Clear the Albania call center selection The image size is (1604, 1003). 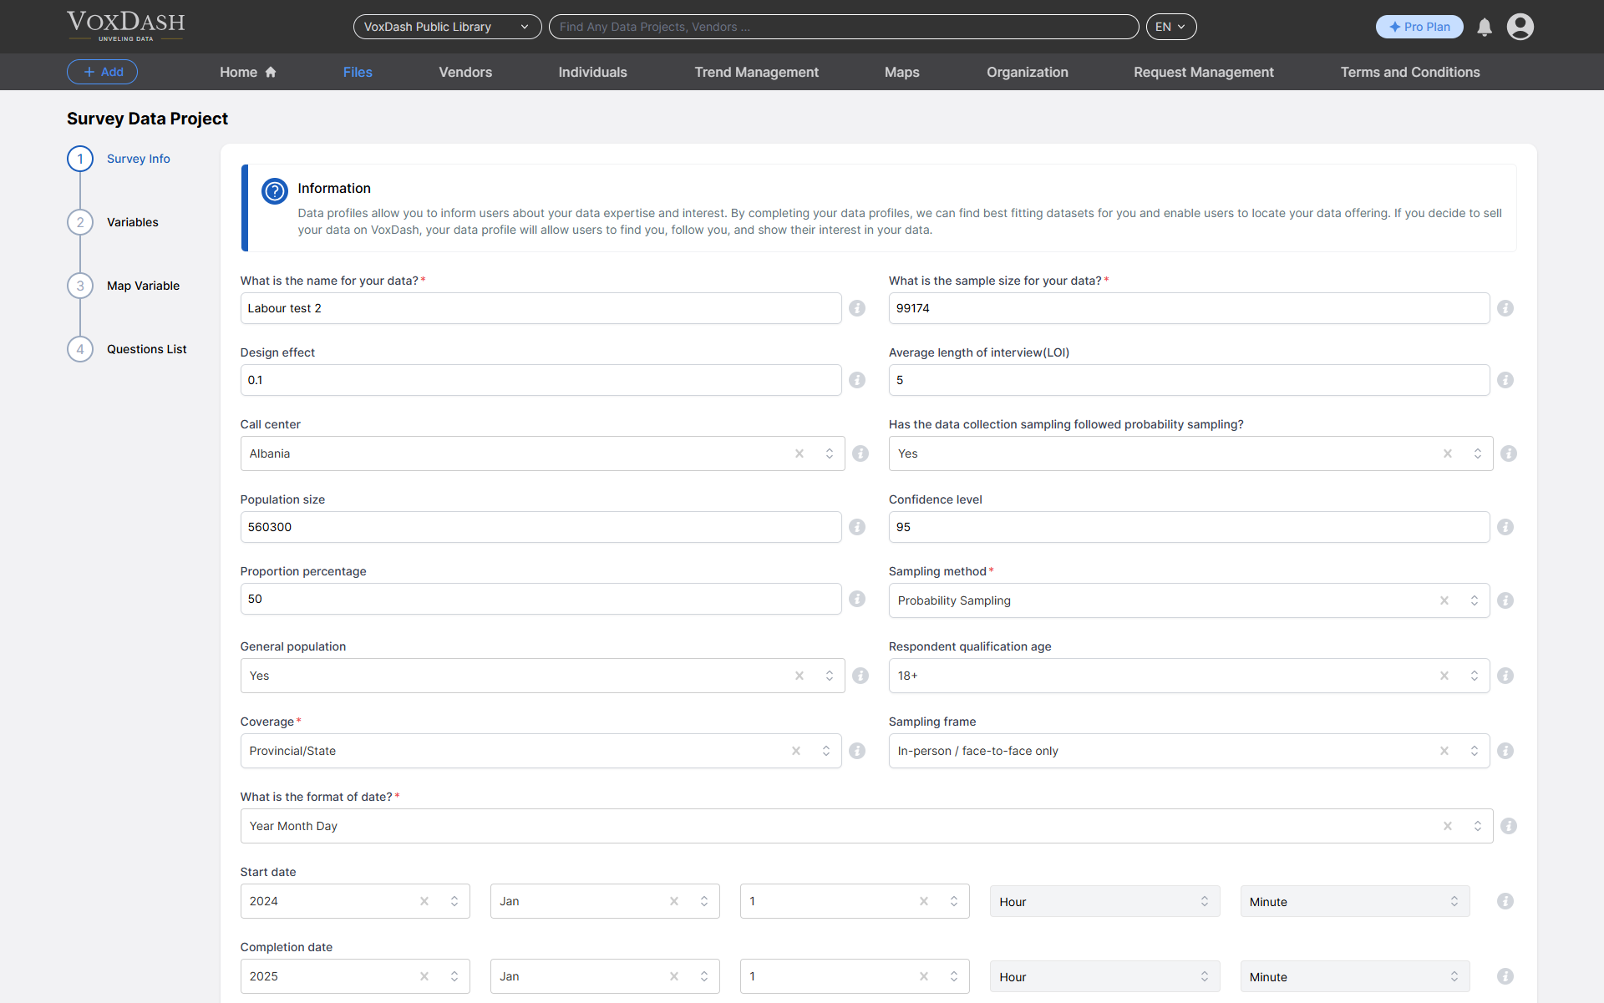click(x=799, y=453)
